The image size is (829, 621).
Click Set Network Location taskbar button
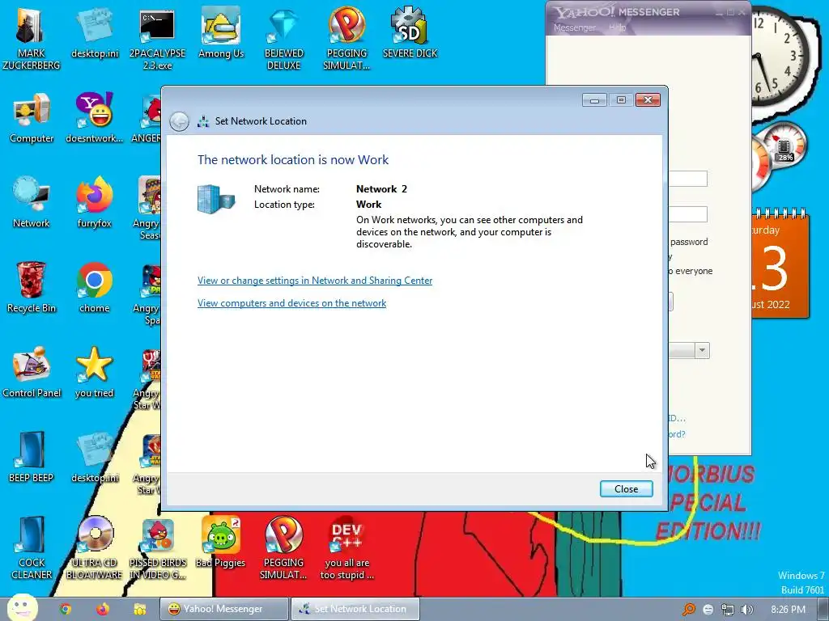(355, 609)
